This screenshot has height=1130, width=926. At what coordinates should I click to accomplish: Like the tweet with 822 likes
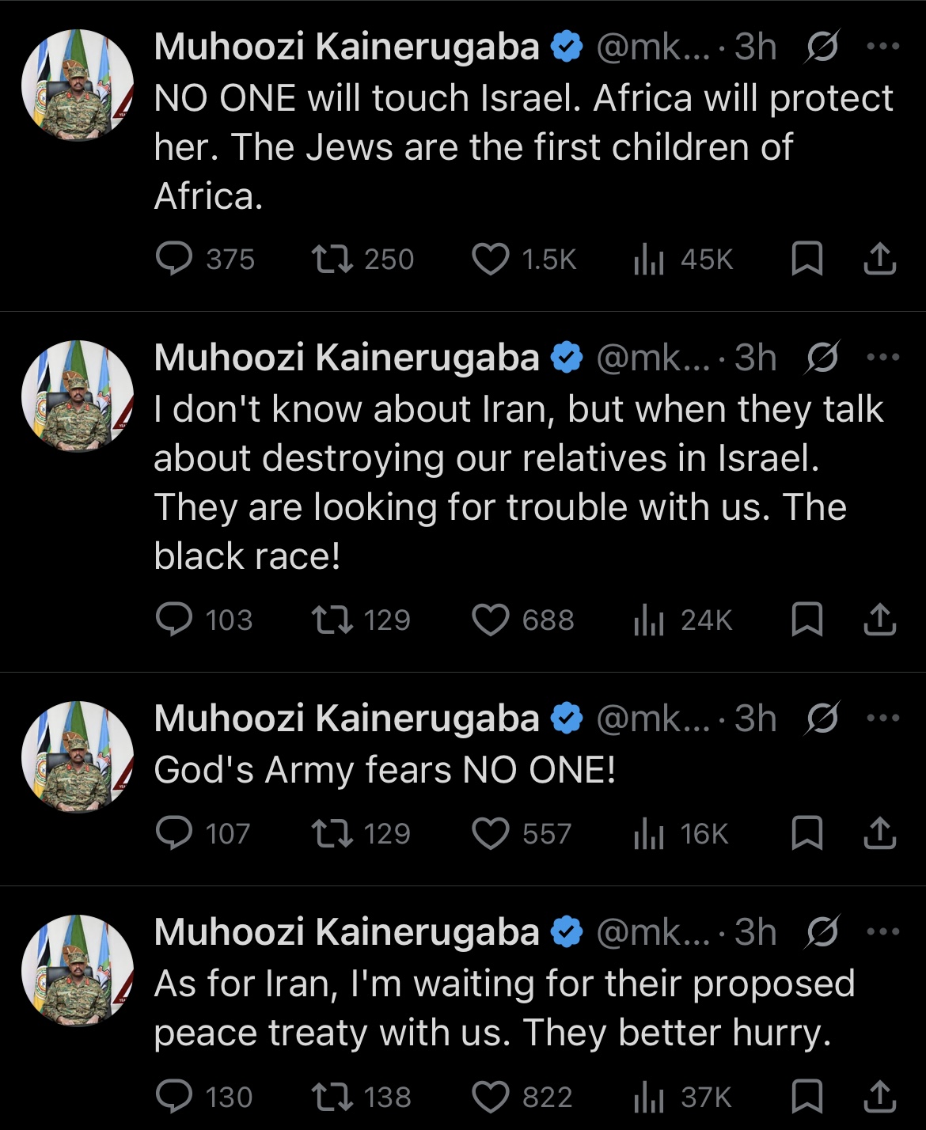[491, 1097]
